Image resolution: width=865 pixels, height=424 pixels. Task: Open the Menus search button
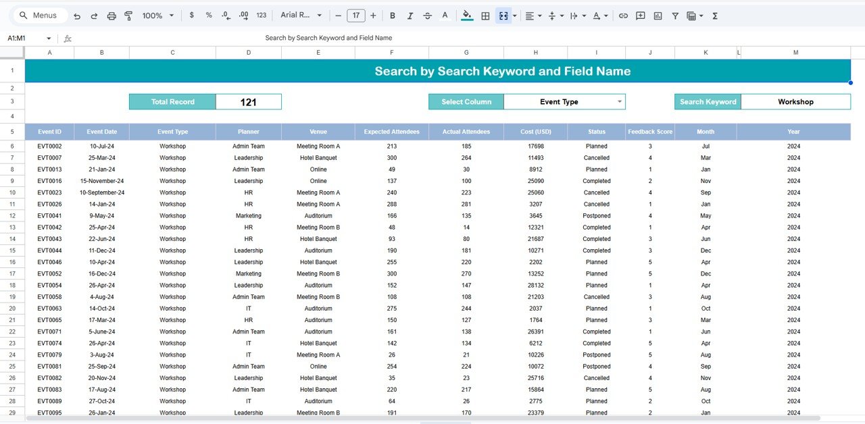point(39,15)
